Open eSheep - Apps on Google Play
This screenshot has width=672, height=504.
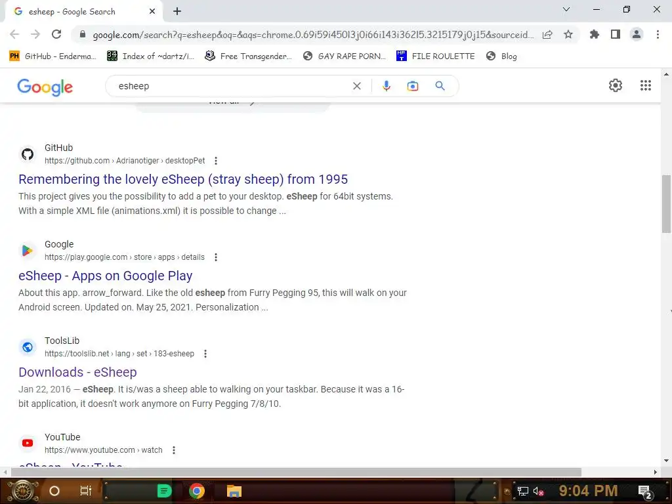tap(106, 276)
